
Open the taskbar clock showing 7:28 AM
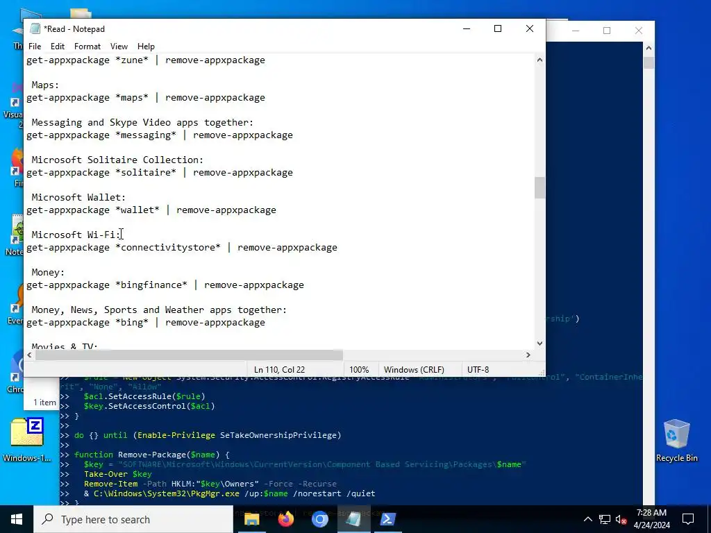click(651, 519)
